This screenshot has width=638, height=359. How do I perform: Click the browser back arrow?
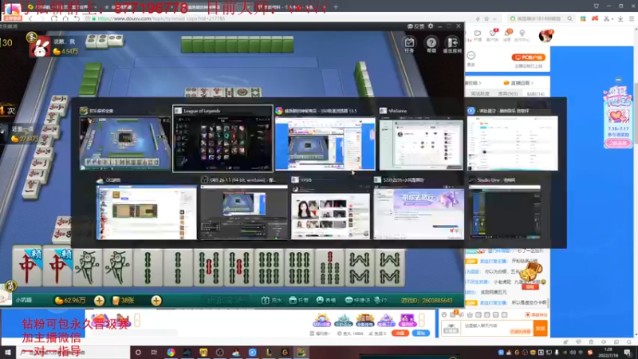coord(30,18)
